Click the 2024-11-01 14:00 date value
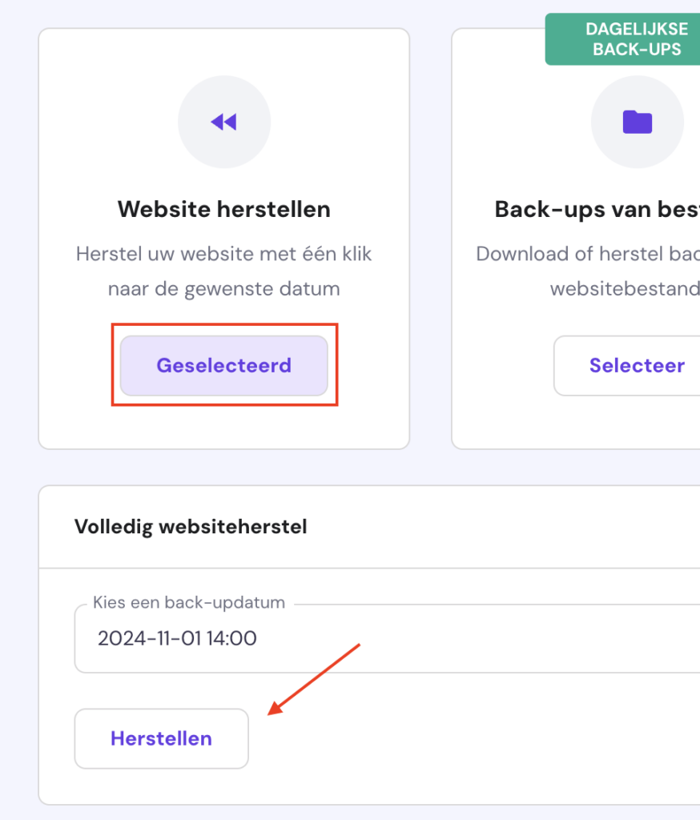 click(x=177, y=638)
